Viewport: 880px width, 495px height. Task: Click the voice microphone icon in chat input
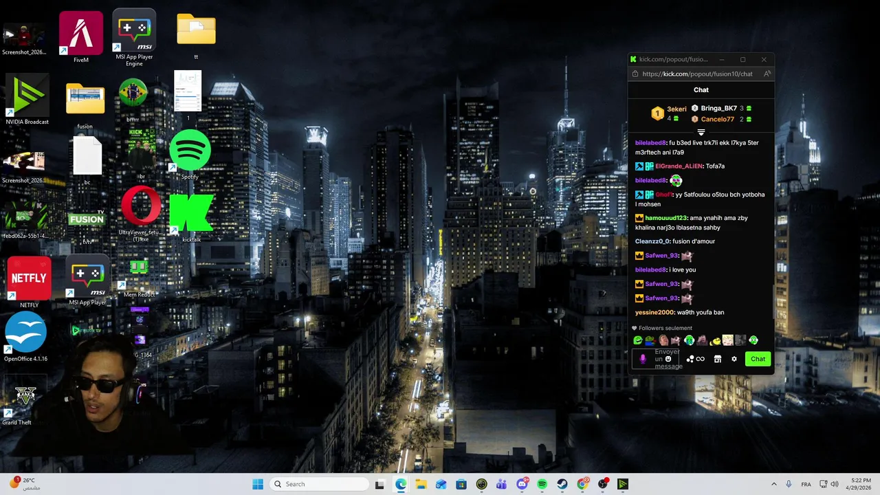click(643, 359)
